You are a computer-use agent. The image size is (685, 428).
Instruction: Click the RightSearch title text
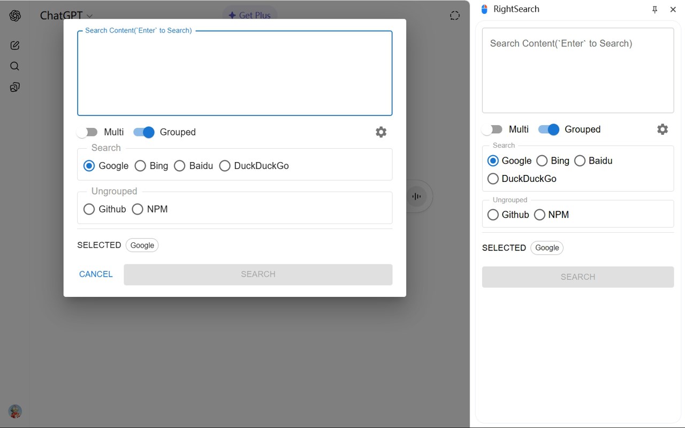[516, 9]
